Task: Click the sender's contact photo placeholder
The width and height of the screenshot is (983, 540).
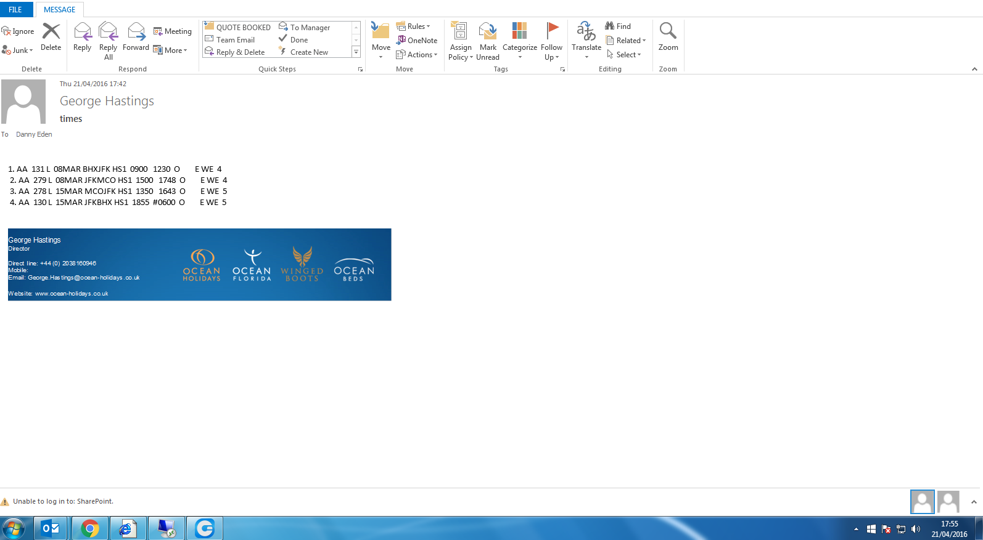Action: (x=23, y=102)
